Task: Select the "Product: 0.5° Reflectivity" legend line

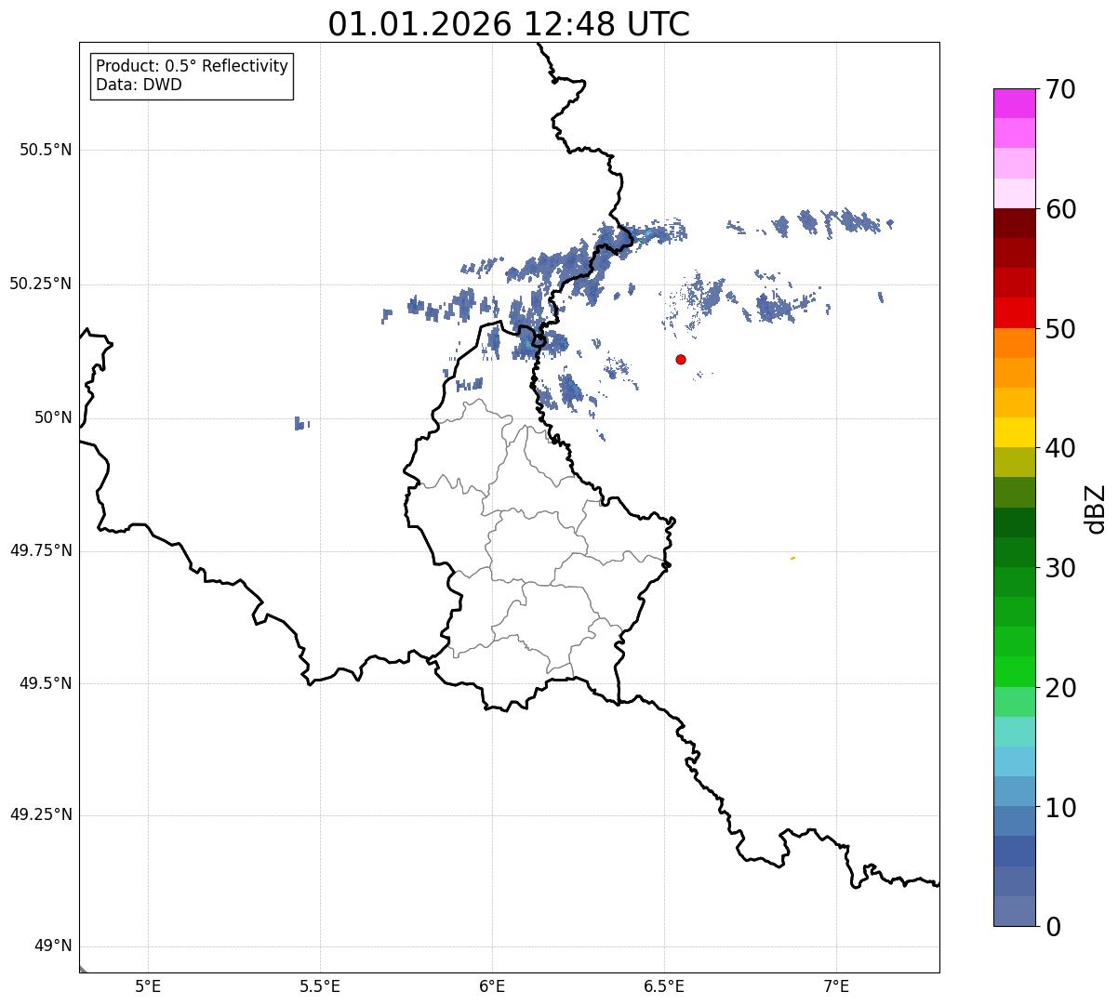Action: (193, 67)
